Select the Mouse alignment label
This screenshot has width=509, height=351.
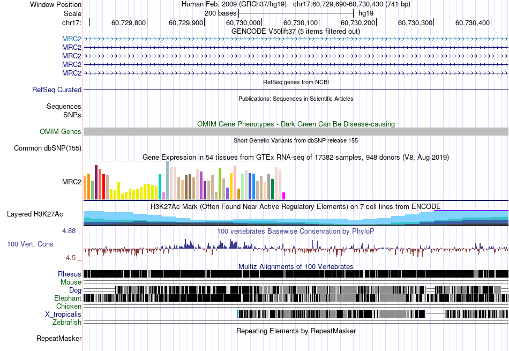[71, 282]
